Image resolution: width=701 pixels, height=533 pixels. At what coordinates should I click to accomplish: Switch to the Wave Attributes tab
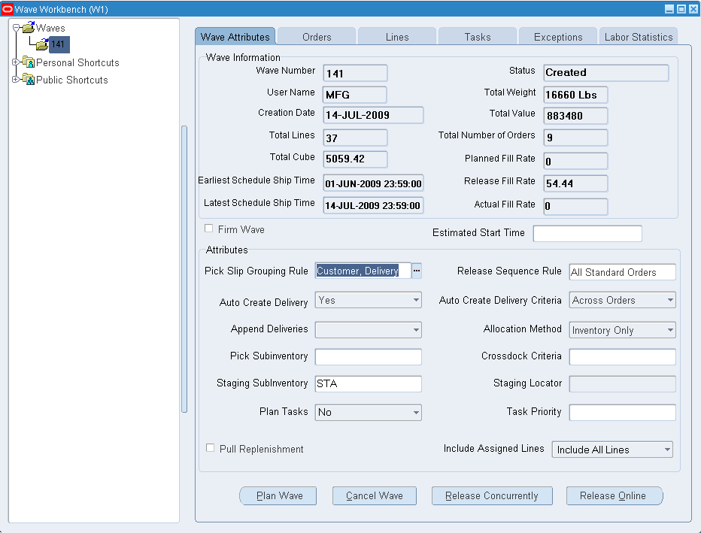(x=235, y=37)
